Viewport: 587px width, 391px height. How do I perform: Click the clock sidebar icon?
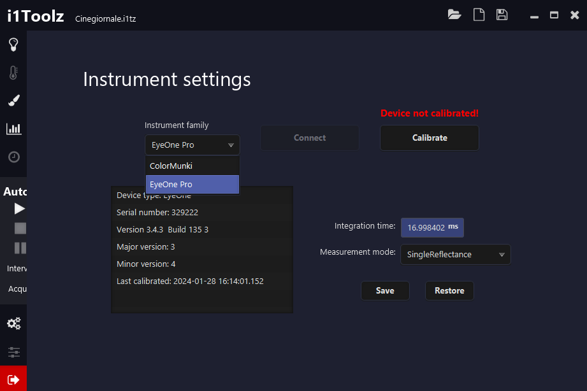[13, 157]
